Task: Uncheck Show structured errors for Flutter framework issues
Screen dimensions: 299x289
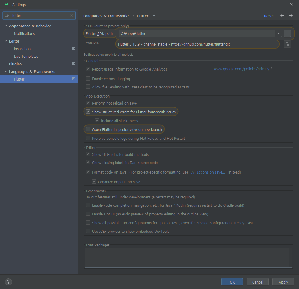Action: pyautogui.click(x=88, y=112)
